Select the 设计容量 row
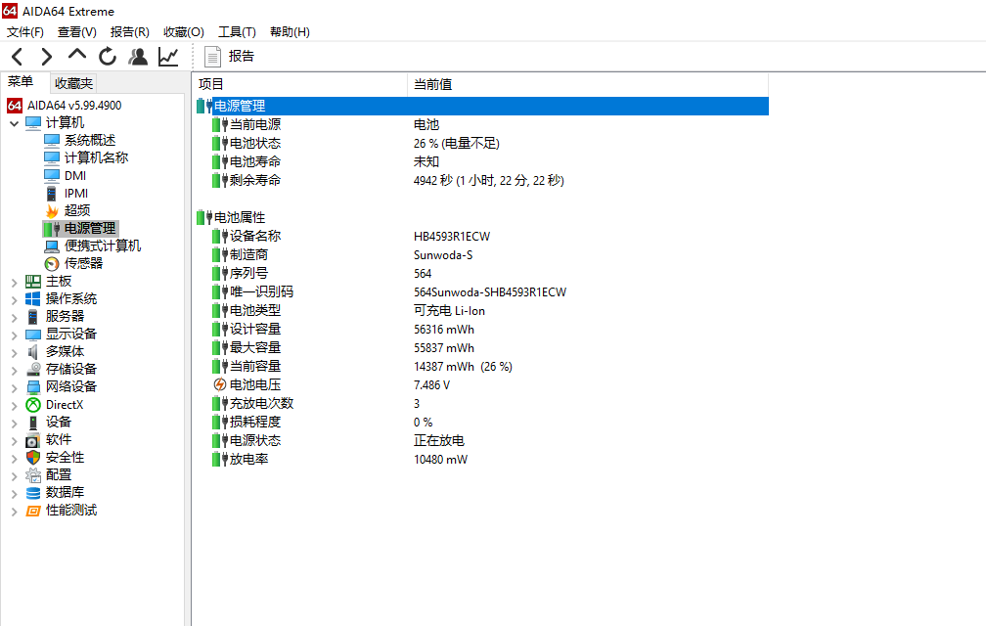 [481, 330]
